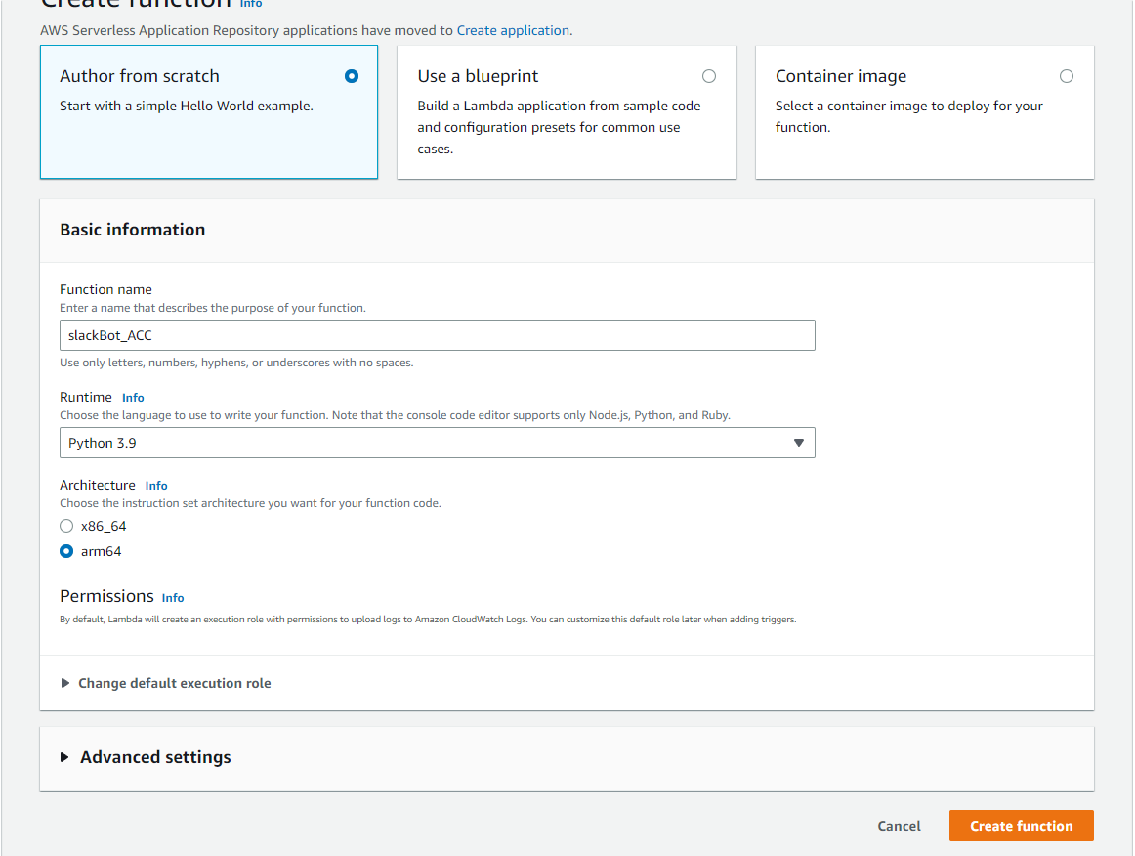This screenshot has width=1135, height=856.
Task: Click the Cancel button
Action: (x=898, y=825)
